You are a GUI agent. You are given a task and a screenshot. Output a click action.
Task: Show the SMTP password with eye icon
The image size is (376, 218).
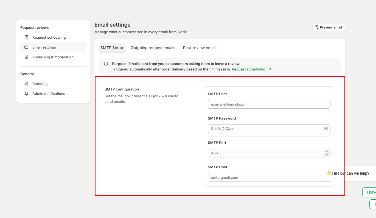pyautogui.click(x=326, y=129)
